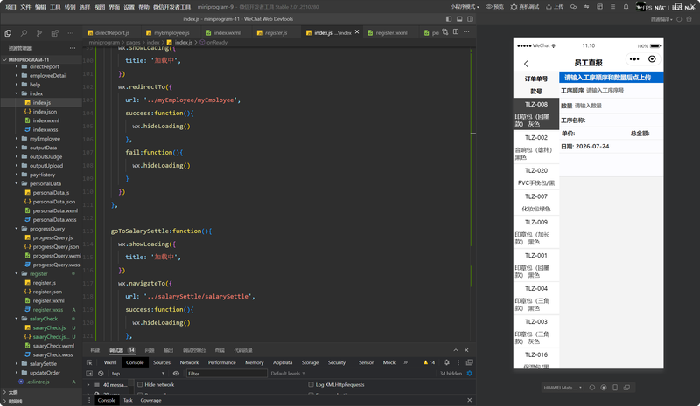This screenshot has width=700, height=406.
Task: Click the split editor icon in tab bar
Action: (x=456, y=32)
